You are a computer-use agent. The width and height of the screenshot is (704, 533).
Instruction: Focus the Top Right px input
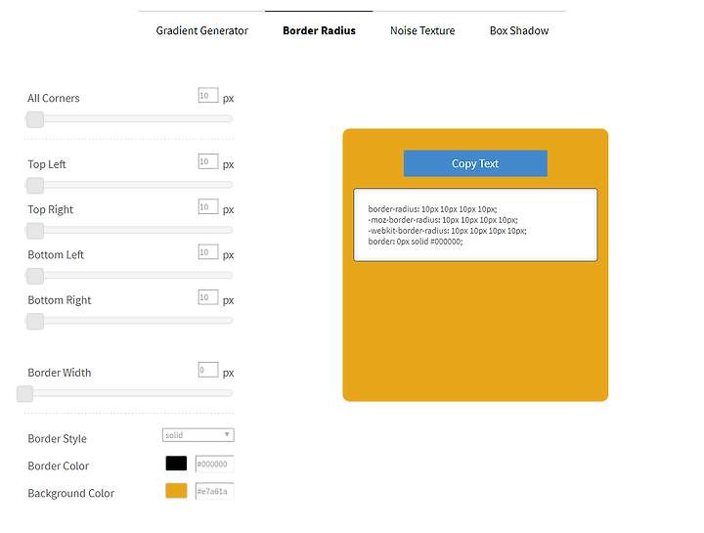(208, 206)
